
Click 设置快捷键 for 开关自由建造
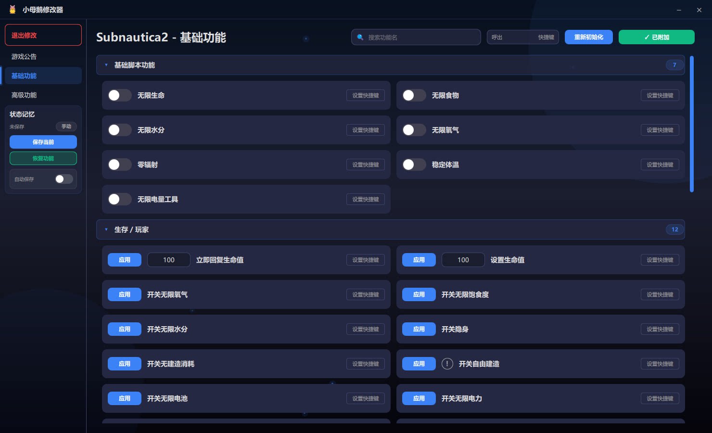pyautogui.click(x=660, y=364)
